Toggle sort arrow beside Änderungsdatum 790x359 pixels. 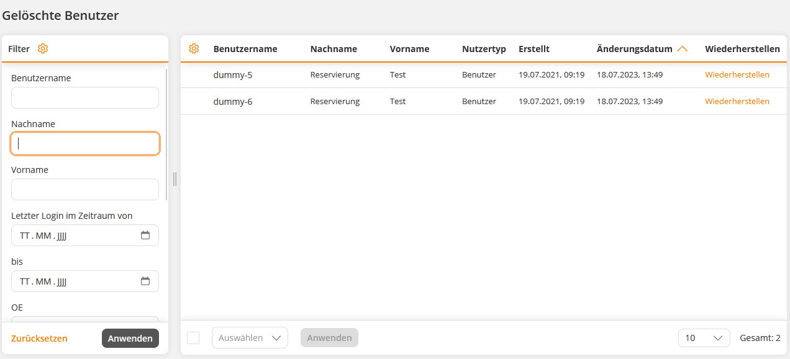[x=683, y=49]
